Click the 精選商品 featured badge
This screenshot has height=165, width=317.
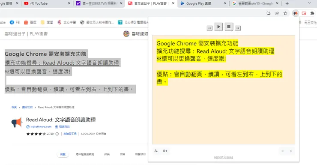(63, 126)
